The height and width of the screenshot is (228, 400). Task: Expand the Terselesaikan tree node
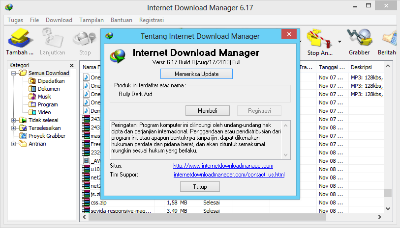13,128
